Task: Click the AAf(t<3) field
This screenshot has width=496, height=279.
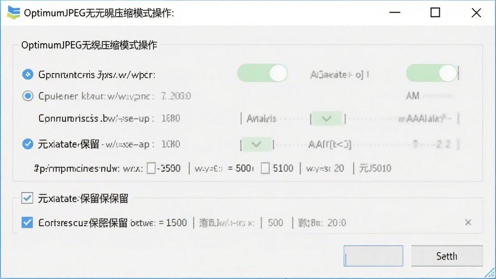Action: coord(329,144)
